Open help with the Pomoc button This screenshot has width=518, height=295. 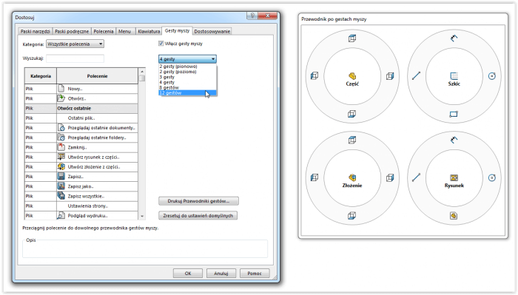click(x=255, y=274)
